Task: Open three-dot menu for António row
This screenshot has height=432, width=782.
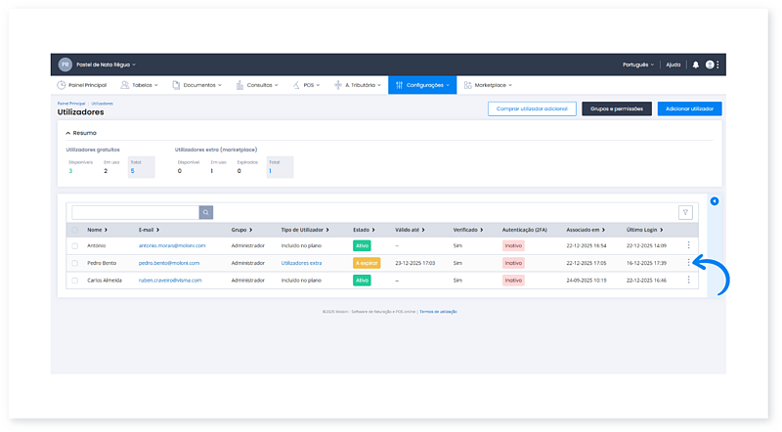Action: pos(689,245)
